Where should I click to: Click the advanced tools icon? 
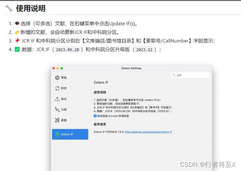(x=57, y=120)
